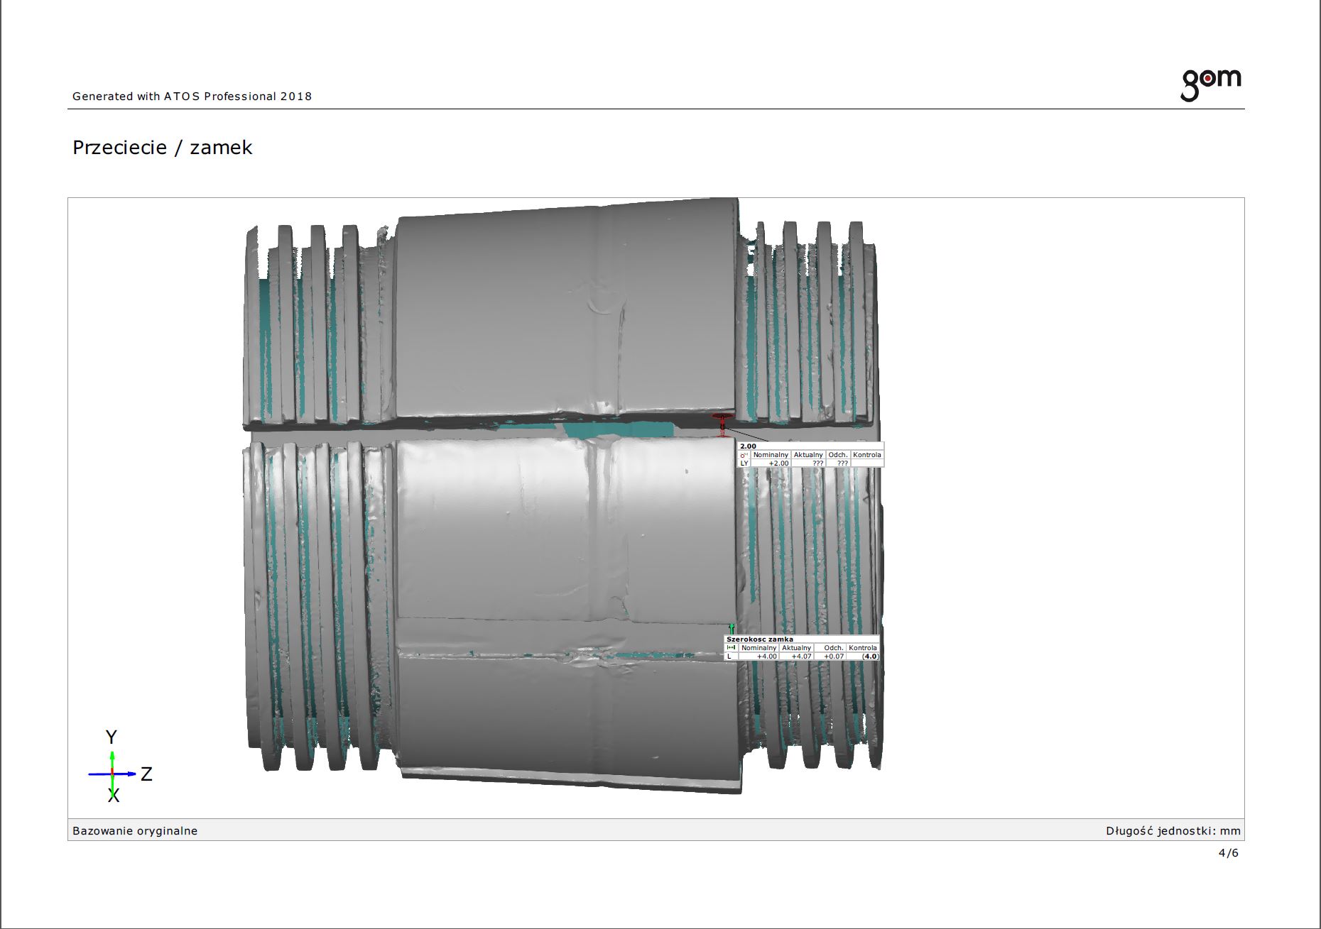Viewport: 1321px width, 929px height.
Task: Click 'LY' row header in 2.00 label
Action: pos(744,463)
